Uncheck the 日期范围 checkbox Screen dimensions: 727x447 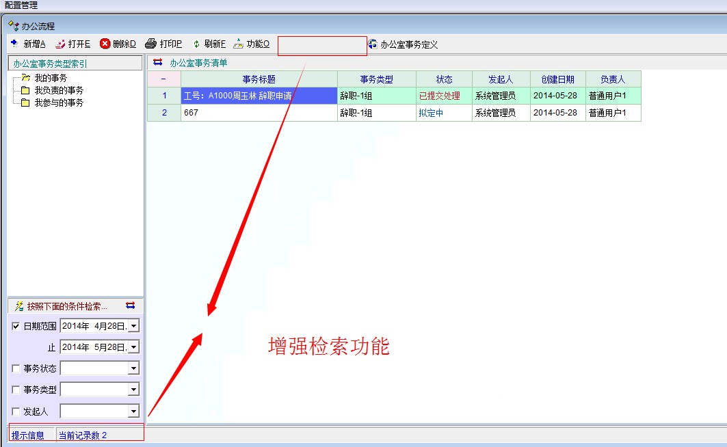[16, 326]
